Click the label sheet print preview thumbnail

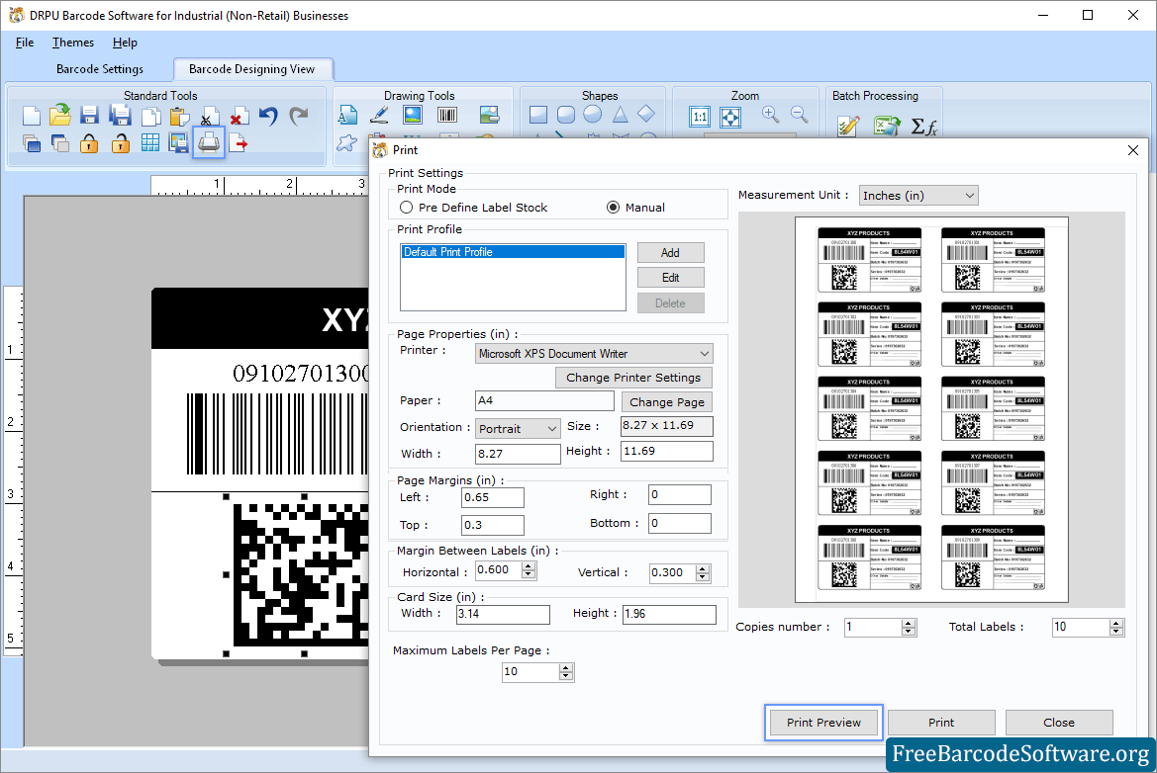[931, 409]
